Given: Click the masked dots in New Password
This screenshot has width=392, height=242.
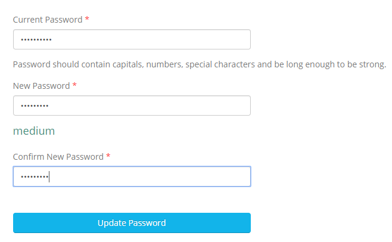Looking at the screenshot, I should [35, 106].
